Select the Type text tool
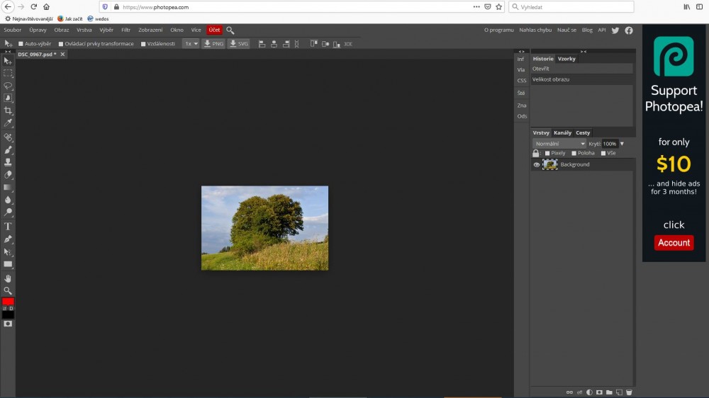The width and height of the screenshot is (709, 398). coord(8,227)
